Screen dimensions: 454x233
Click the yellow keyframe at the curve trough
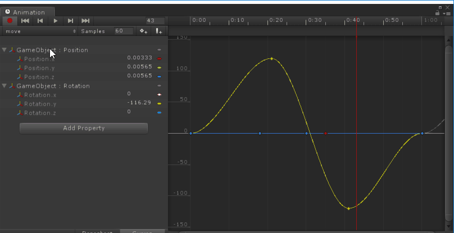(x=348, y=208)
